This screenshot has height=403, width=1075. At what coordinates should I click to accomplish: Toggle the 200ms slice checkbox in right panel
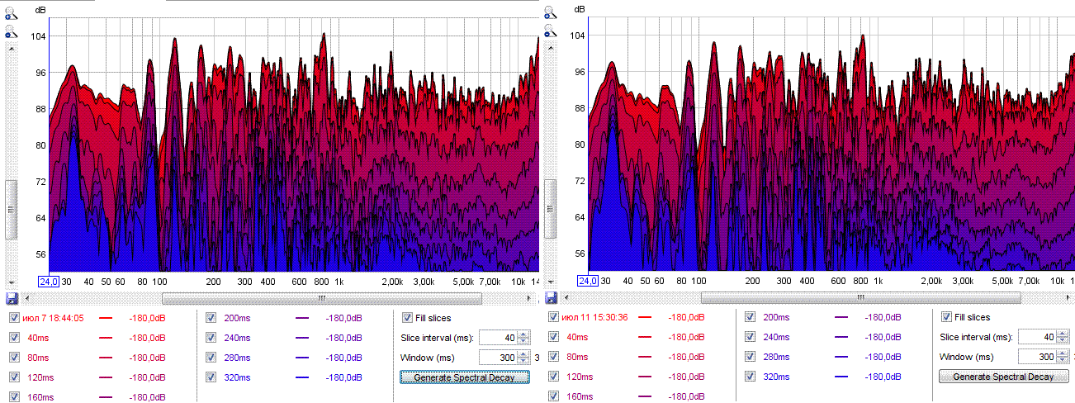pyautogui.click(x=751, y=317)
